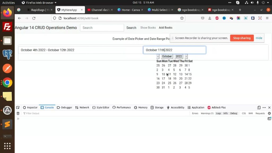Go to next month in datepicker
This screenshot has height=153, width=272.
click(x=186, y=56)
